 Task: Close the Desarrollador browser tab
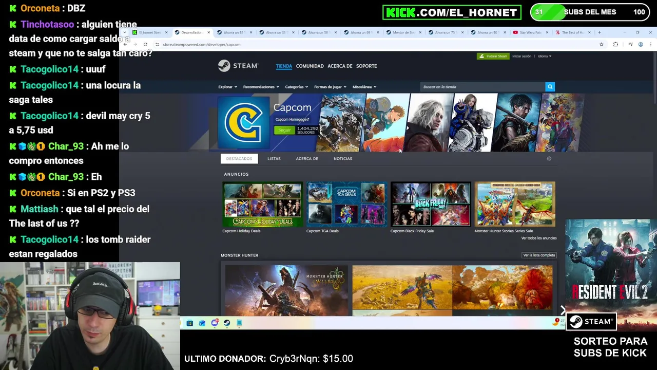(x=208, y=32)
